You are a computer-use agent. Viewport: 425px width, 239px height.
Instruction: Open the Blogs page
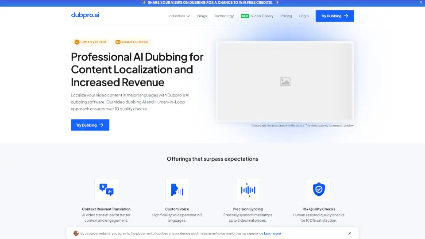click(x=202, y=16)
